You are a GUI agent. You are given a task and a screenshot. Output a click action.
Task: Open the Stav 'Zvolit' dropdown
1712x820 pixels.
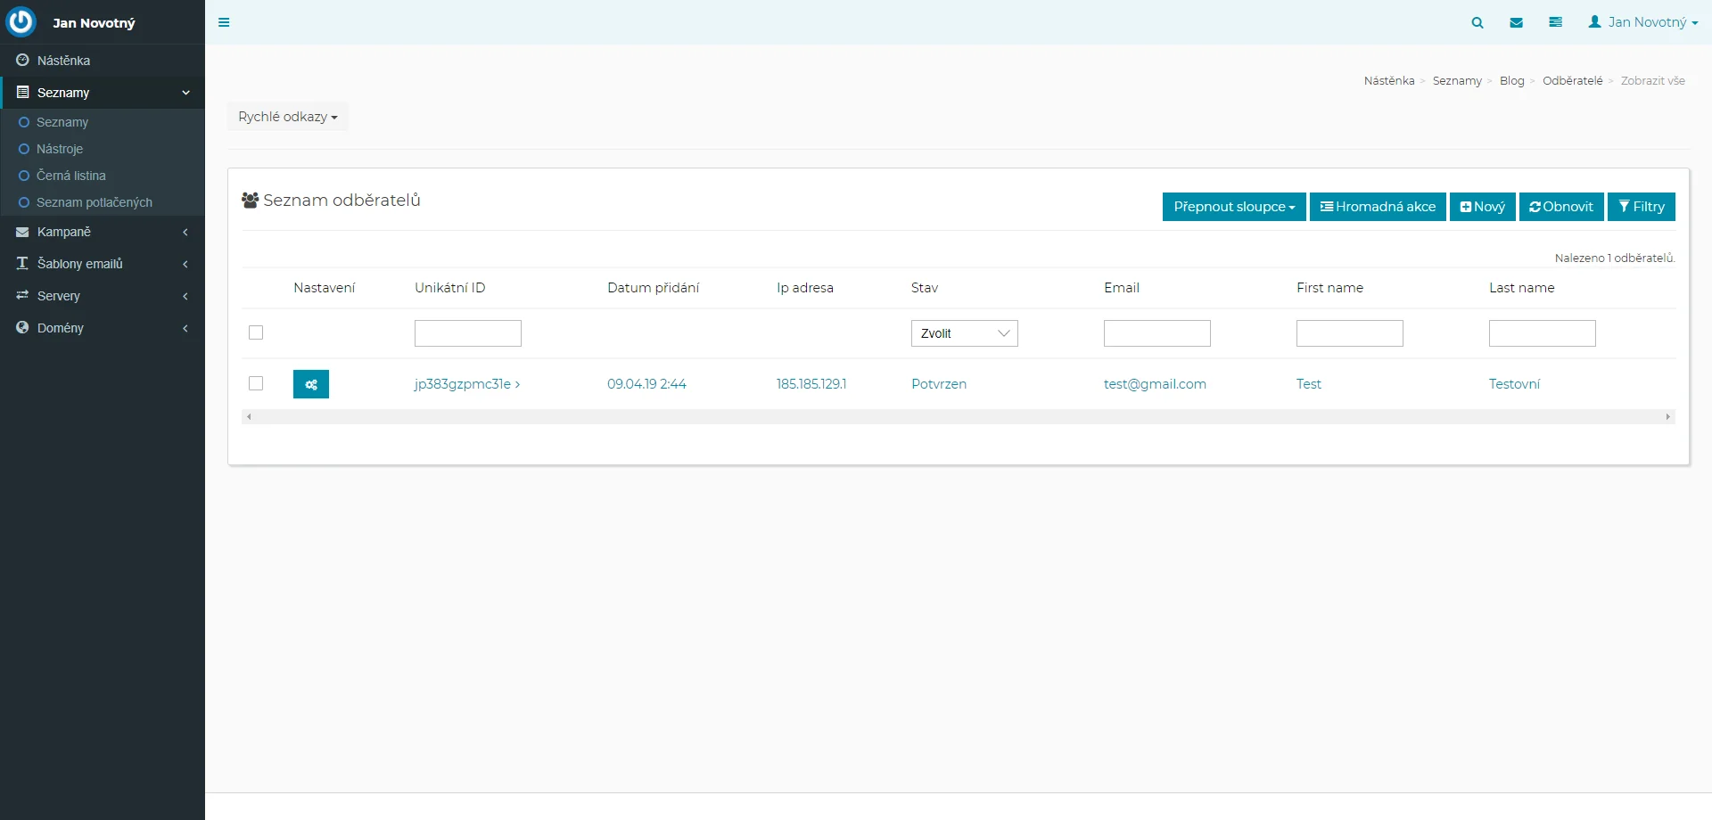coord(964,333)
